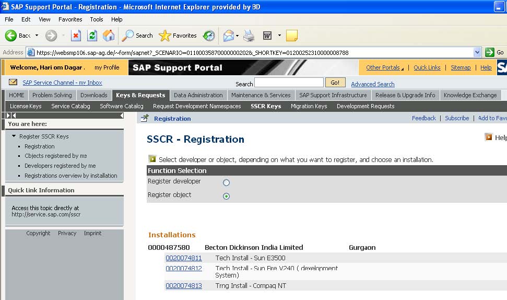Click the Forward arrow button
This screenshot has width=507, height=300.
51,36
